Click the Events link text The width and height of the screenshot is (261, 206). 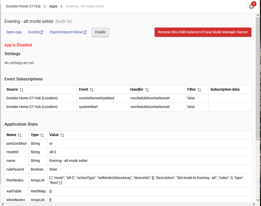tap(33, 32)
